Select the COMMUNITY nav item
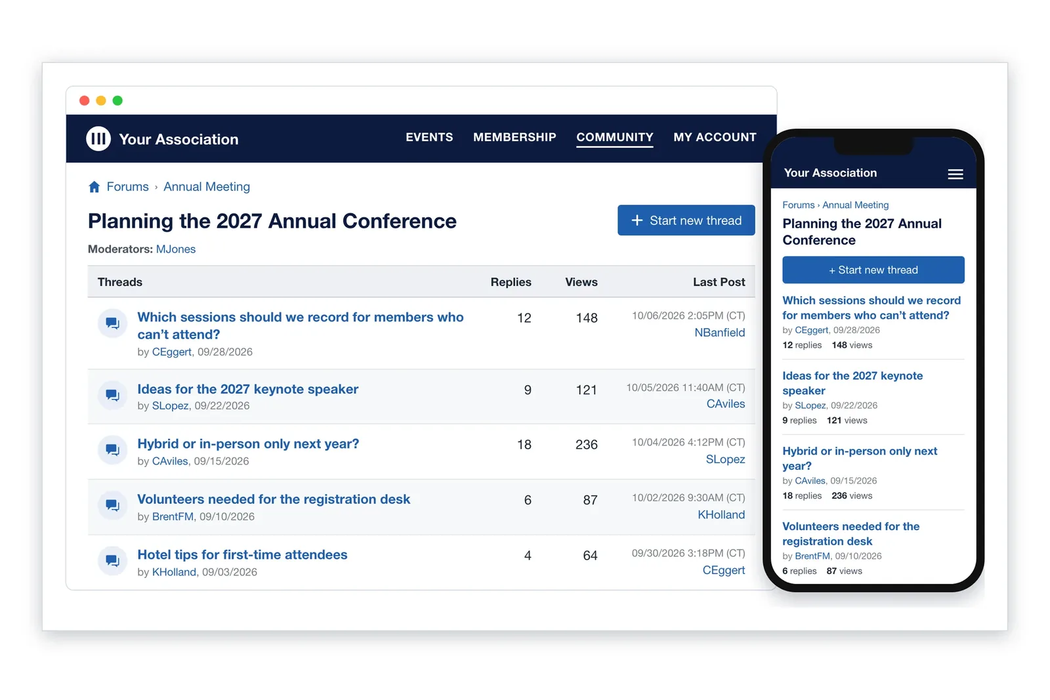This screenshot has height=700, width=1050. (615, 138)
